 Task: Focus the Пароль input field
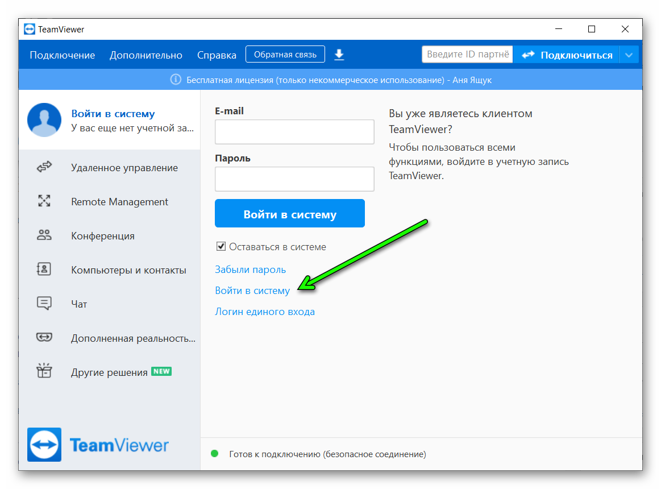294,179
